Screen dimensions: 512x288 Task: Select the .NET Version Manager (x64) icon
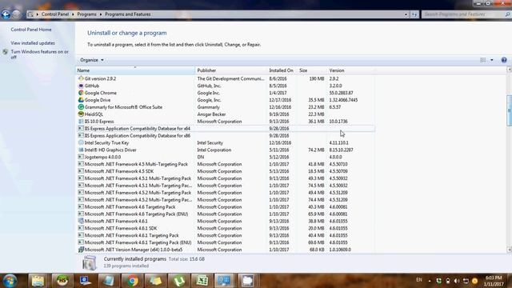point(81,250)
